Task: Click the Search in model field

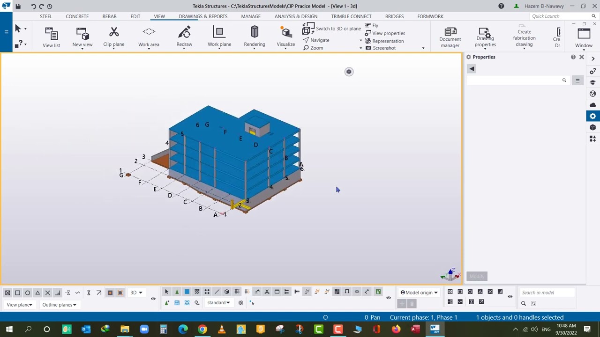Action: 547,293
